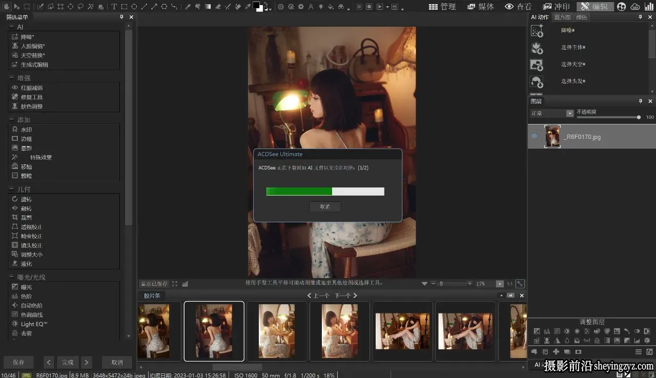Open the Light EQ™ tool

(x=34, y=324)
